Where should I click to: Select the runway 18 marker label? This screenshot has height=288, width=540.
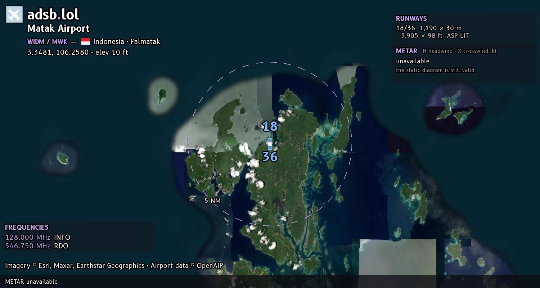[270, 126]
